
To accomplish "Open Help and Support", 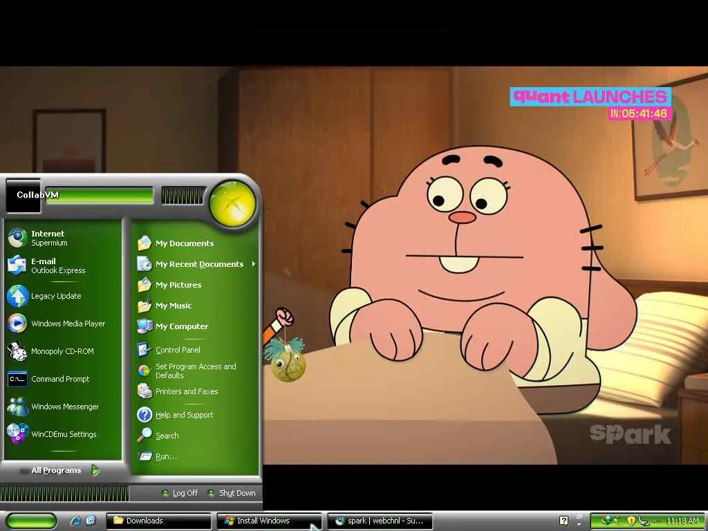I will pos(196,415).
